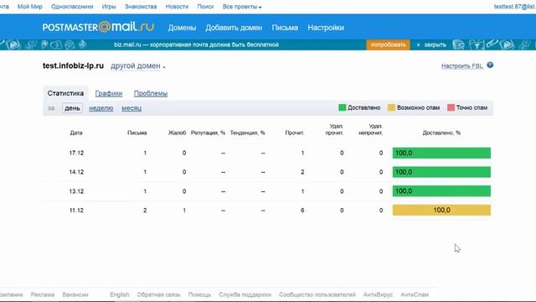Open 'Новости' top link
536x302 pixels.
coord(177,7)
